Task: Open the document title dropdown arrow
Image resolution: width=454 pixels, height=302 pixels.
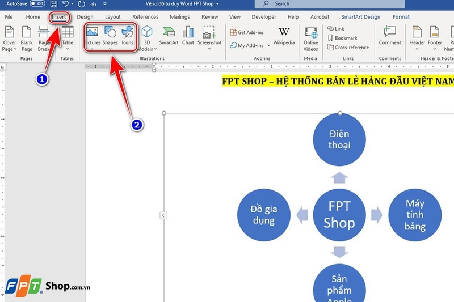Action: [x=217, y=4]
